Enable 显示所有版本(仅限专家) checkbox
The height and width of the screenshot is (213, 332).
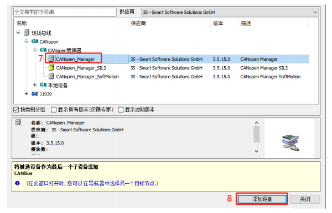click(x=54, y=110)
